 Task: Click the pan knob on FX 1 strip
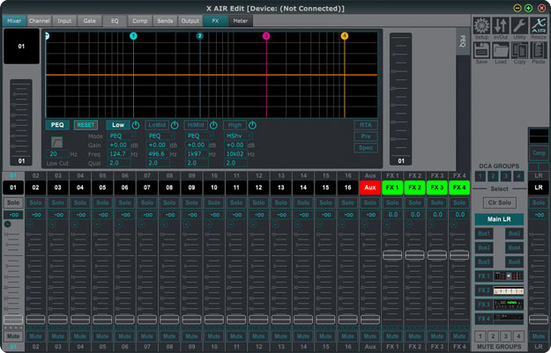coord(386,224)
